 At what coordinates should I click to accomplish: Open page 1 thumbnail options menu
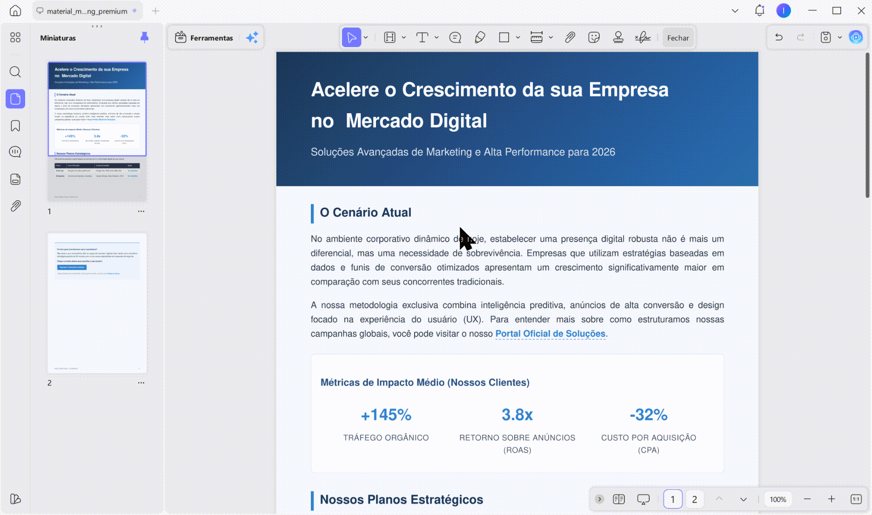[141, 211]
